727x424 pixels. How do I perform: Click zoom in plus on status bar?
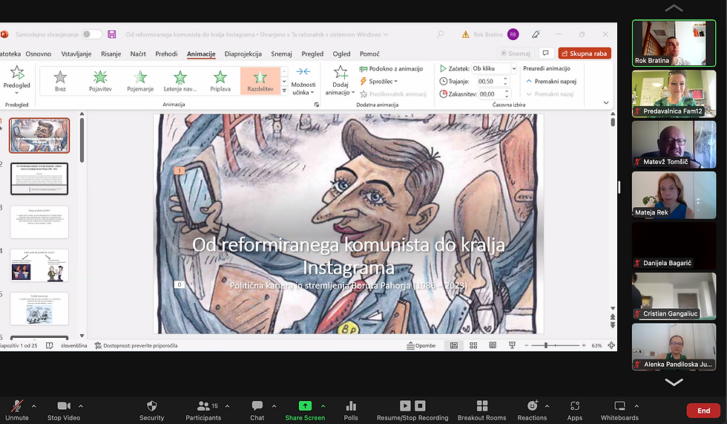click(584, 345)
